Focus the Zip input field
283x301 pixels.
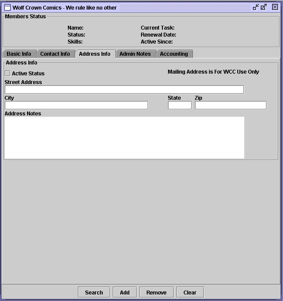tap(231, 105)
